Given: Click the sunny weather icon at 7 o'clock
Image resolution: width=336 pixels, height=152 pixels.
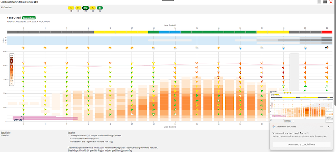Looking at the screenshot, I should (x=24, y=48).
